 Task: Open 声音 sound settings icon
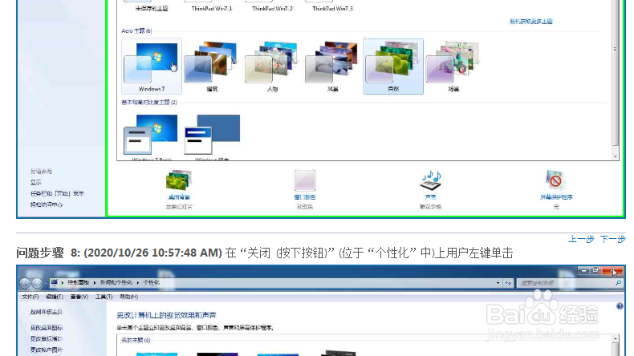pos(431,180)
